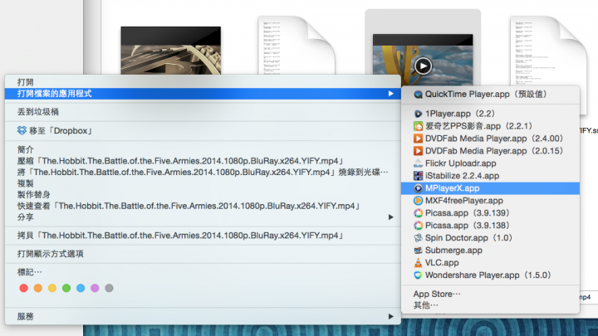The image size is (598, 336).
Task: Select the rightmost document file icon
Action: 548,51
